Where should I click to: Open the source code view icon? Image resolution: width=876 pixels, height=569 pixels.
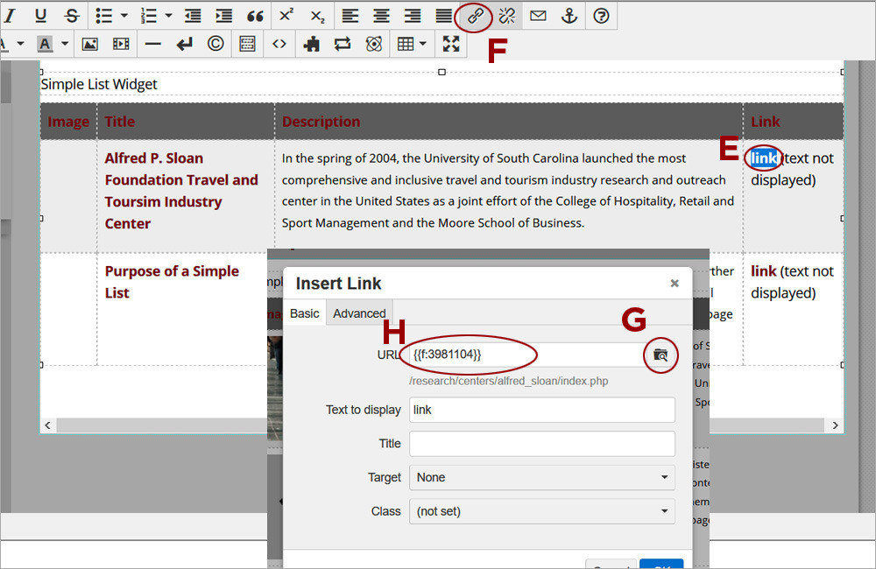tap(279, 44)
